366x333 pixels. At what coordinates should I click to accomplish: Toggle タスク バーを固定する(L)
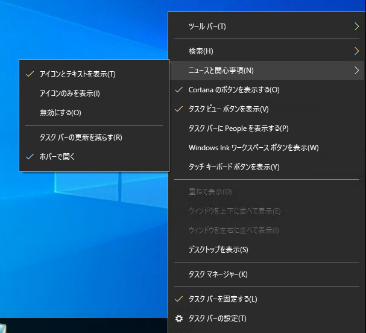pos(267,299)
